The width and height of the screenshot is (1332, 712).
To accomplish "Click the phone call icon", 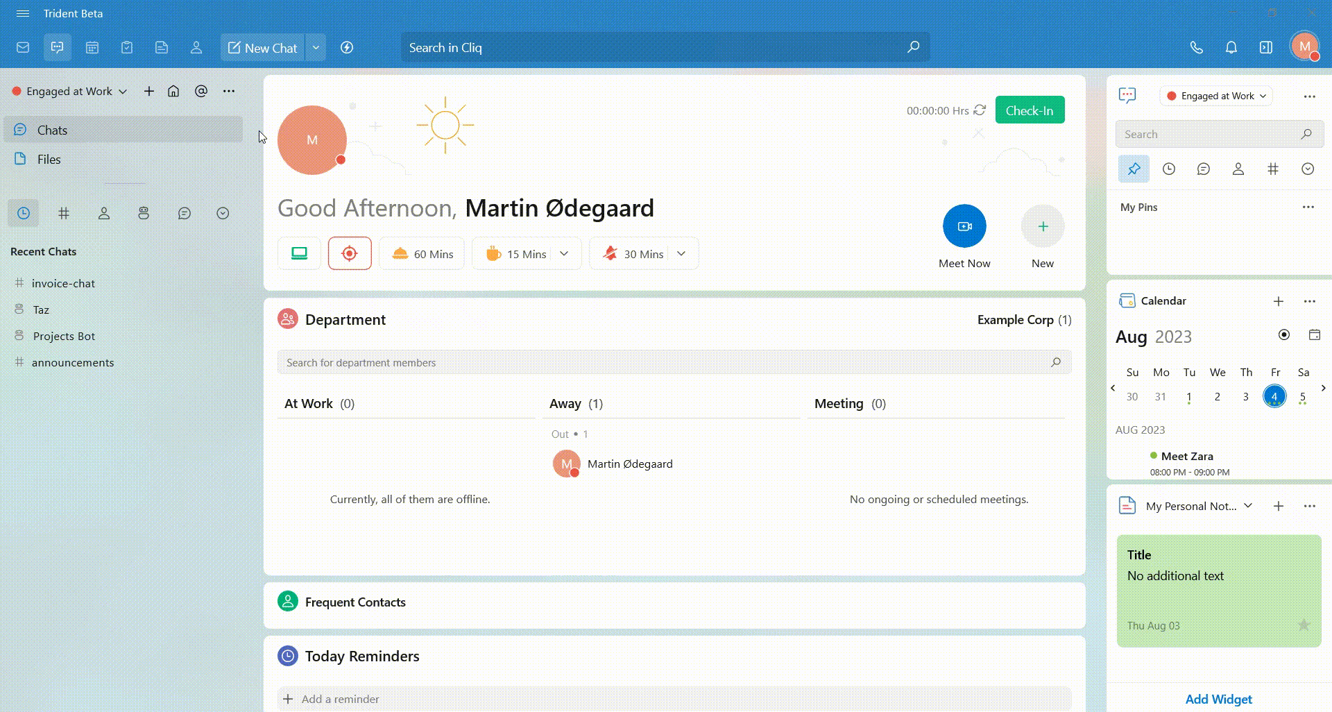I will point(1196,47).
